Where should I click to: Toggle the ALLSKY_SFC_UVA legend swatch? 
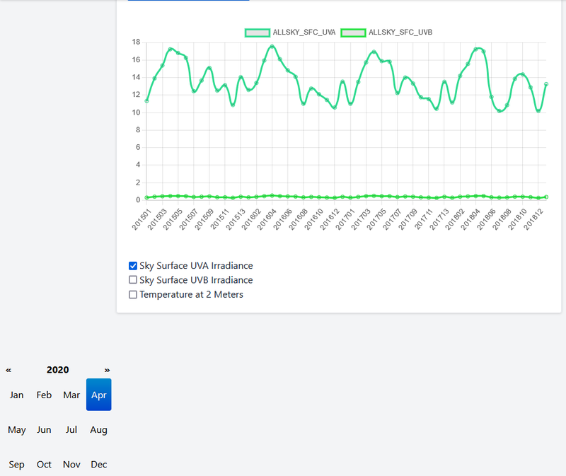click(x=257, y=33)
